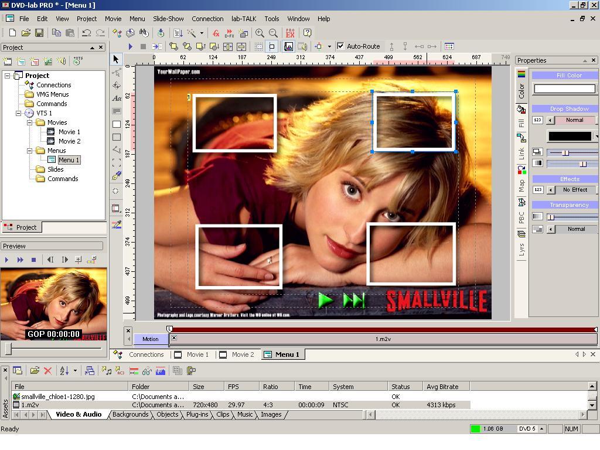Collapse the VTS 1 tree node
The image size is (600, 450).
point(18,113)
